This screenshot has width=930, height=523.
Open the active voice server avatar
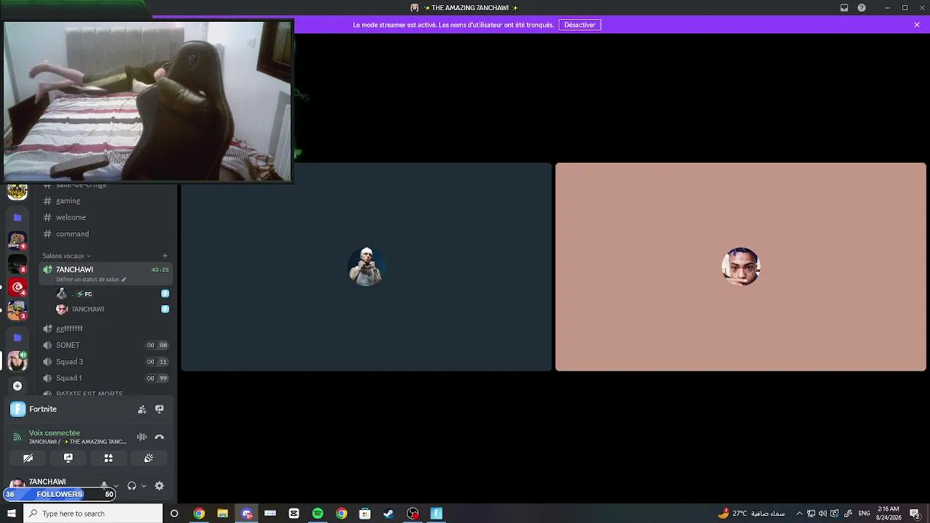coord(17,361)
